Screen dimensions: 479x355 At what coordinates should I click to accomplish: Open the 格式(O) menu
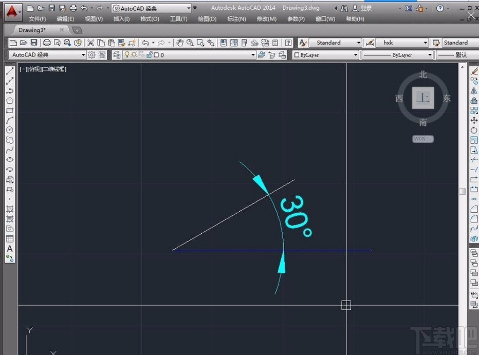(x=150, y=19)
